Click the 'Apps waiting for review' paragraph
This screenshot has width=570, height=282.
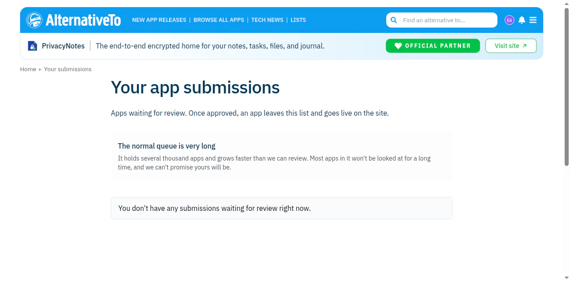(250, 113)
